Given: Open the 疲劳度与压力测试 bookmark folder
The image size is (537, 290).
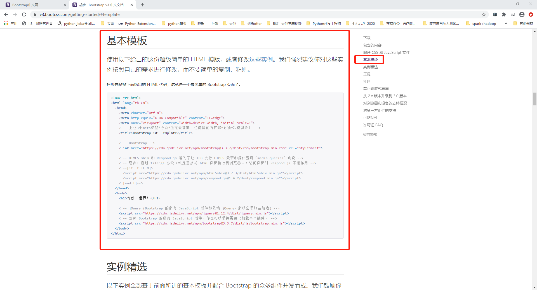Looking at the screenshot, I should (441, 24).
